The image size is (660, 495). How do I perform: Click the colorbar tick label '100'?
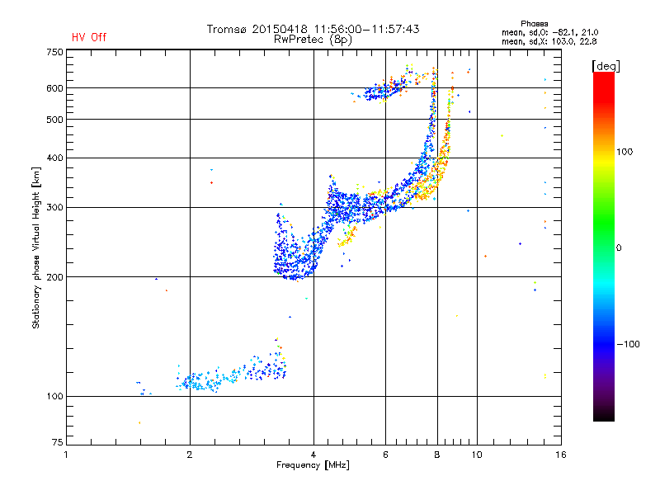coord(625,152)
